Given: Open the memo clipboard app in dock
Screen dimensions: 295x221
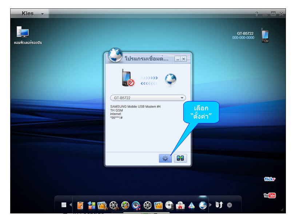Looking at the screenshot, I should tap(80, 205).
